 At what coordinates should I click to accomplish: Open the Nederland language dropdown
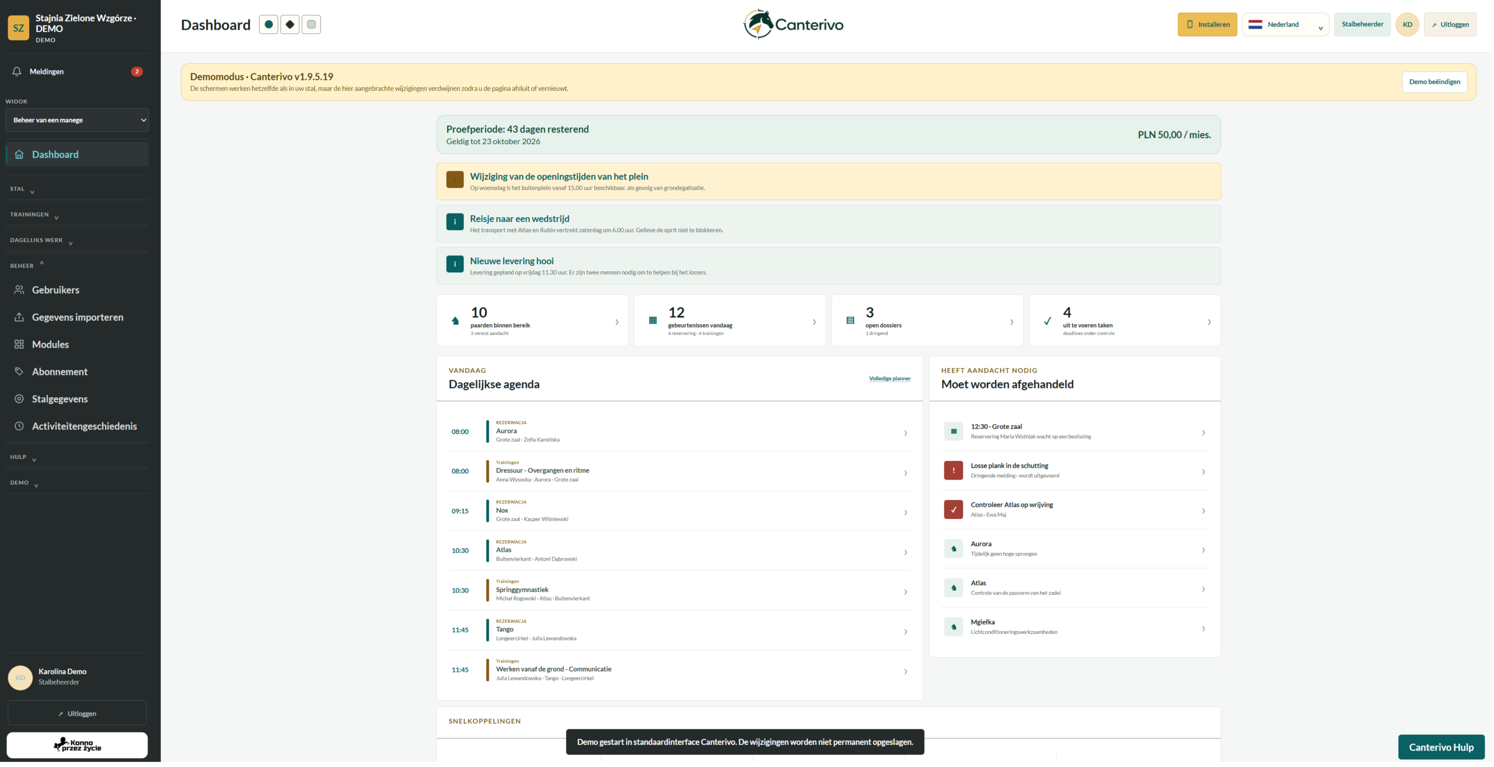1286,24
